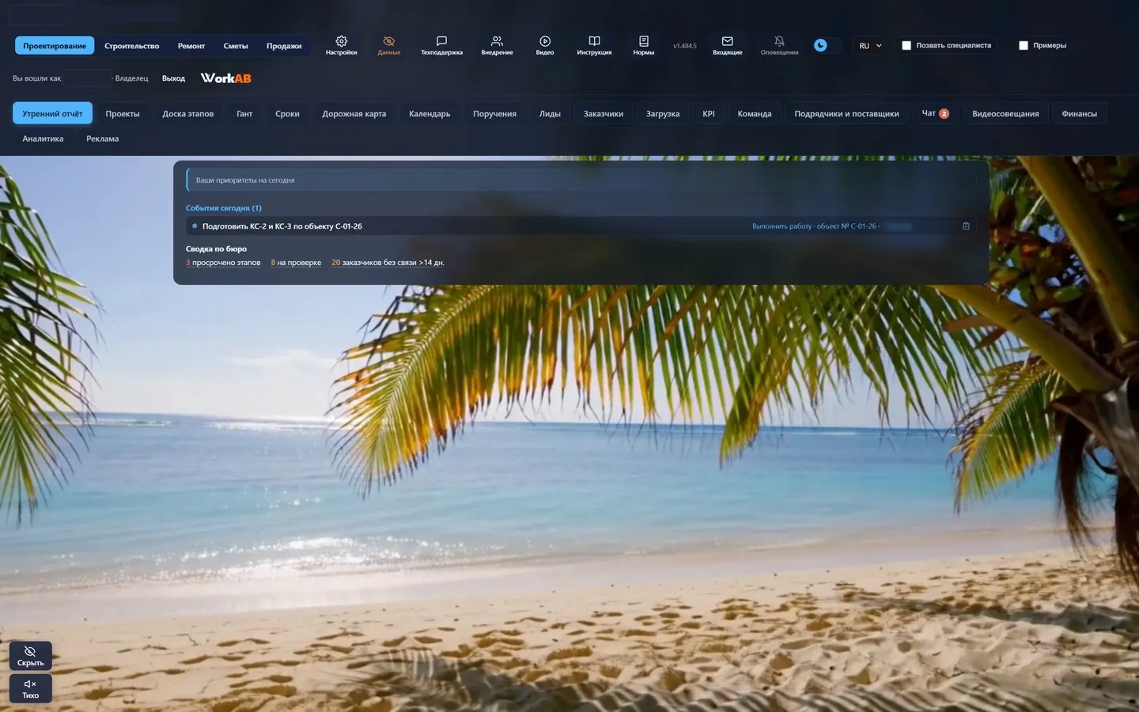
Task: Open the Дорожная карта tab
Action: click(354, 114)
